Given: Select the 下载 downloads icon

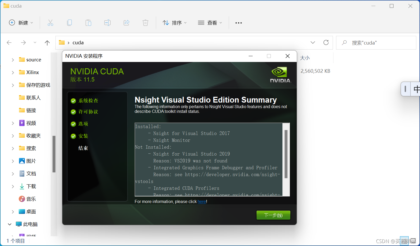Looking at the screenshot, I should (22, 186).
